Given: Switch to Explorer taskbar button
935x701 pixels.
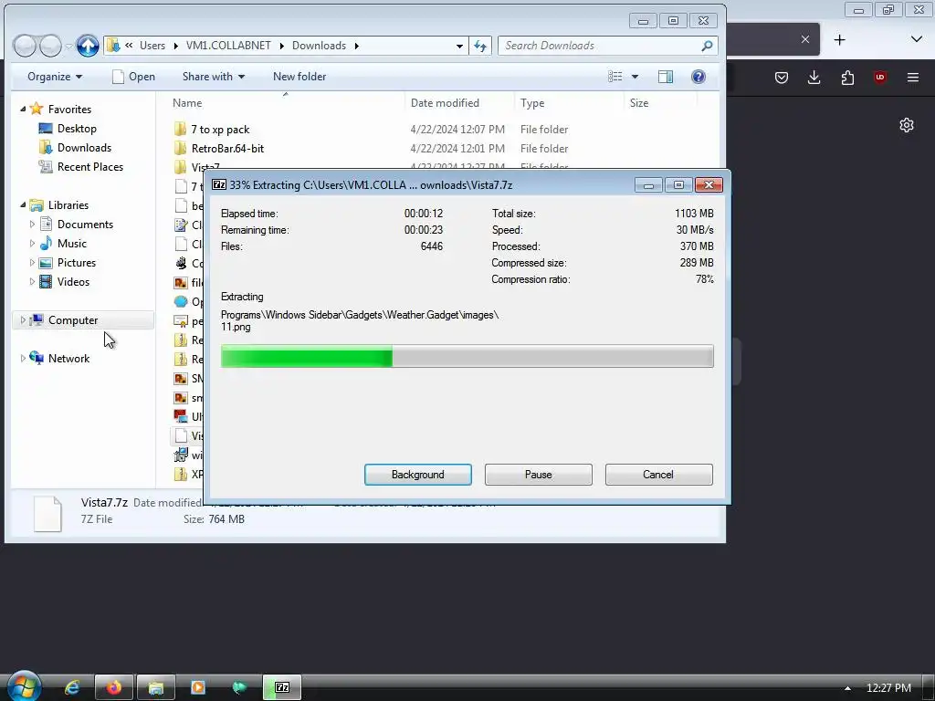Looking at the screenshot, I should 155,688.
